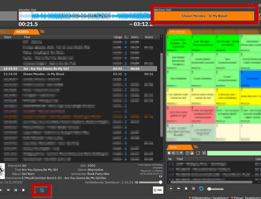The height and width of the screenshot is (199, 261).
Task: Click the greyed-out loop arrows icon
Action: [x=56, y=190]
